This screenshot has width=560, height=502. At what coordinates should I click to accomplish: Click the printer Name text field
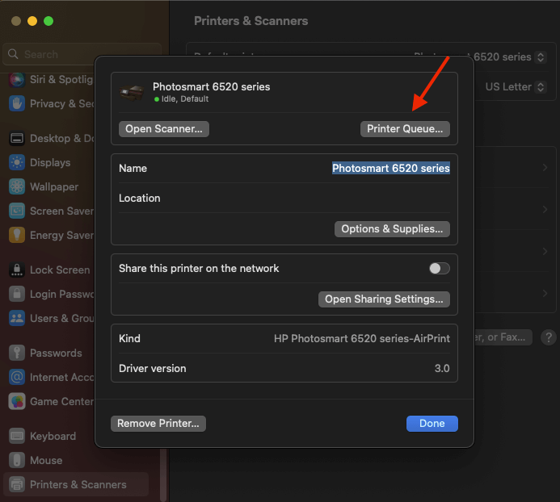(391, 168)
